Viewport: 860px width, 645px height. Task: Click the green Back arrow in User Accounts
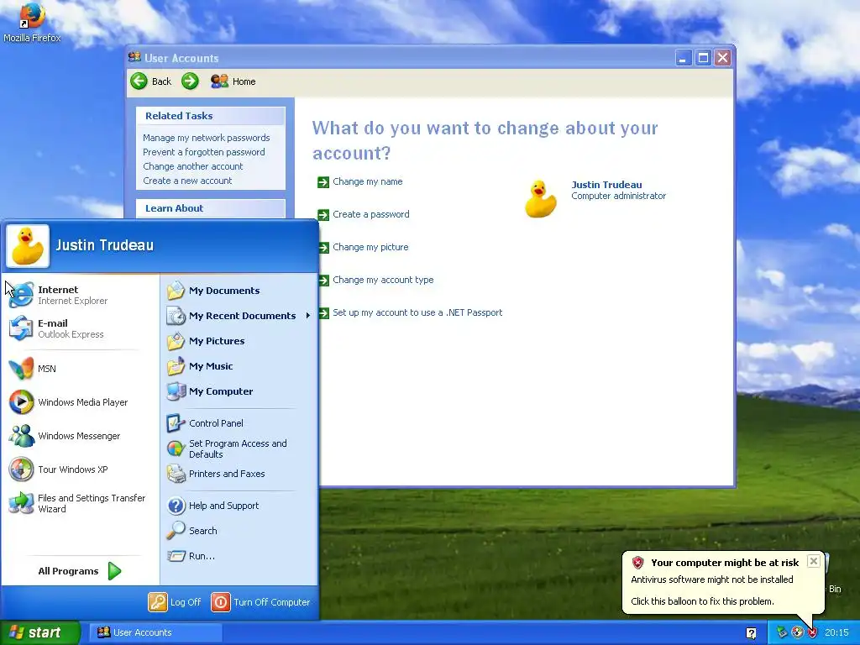click(x=139, y=81)
